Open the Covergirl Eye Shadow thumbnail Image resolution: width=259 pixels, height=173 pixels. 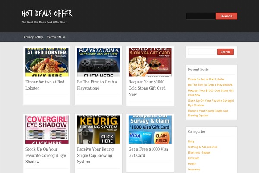coord(47,129)
